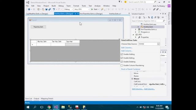Open File Explorer from the taskbar
This screenshot has height=110, width=196.
(x=63, y=107)
